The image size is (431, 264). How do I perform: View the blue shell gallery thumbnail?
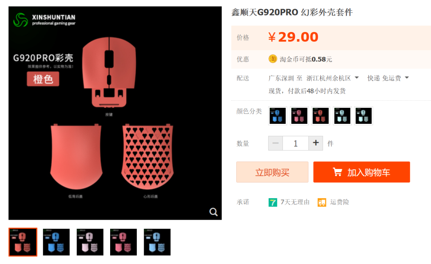point(56,242)
